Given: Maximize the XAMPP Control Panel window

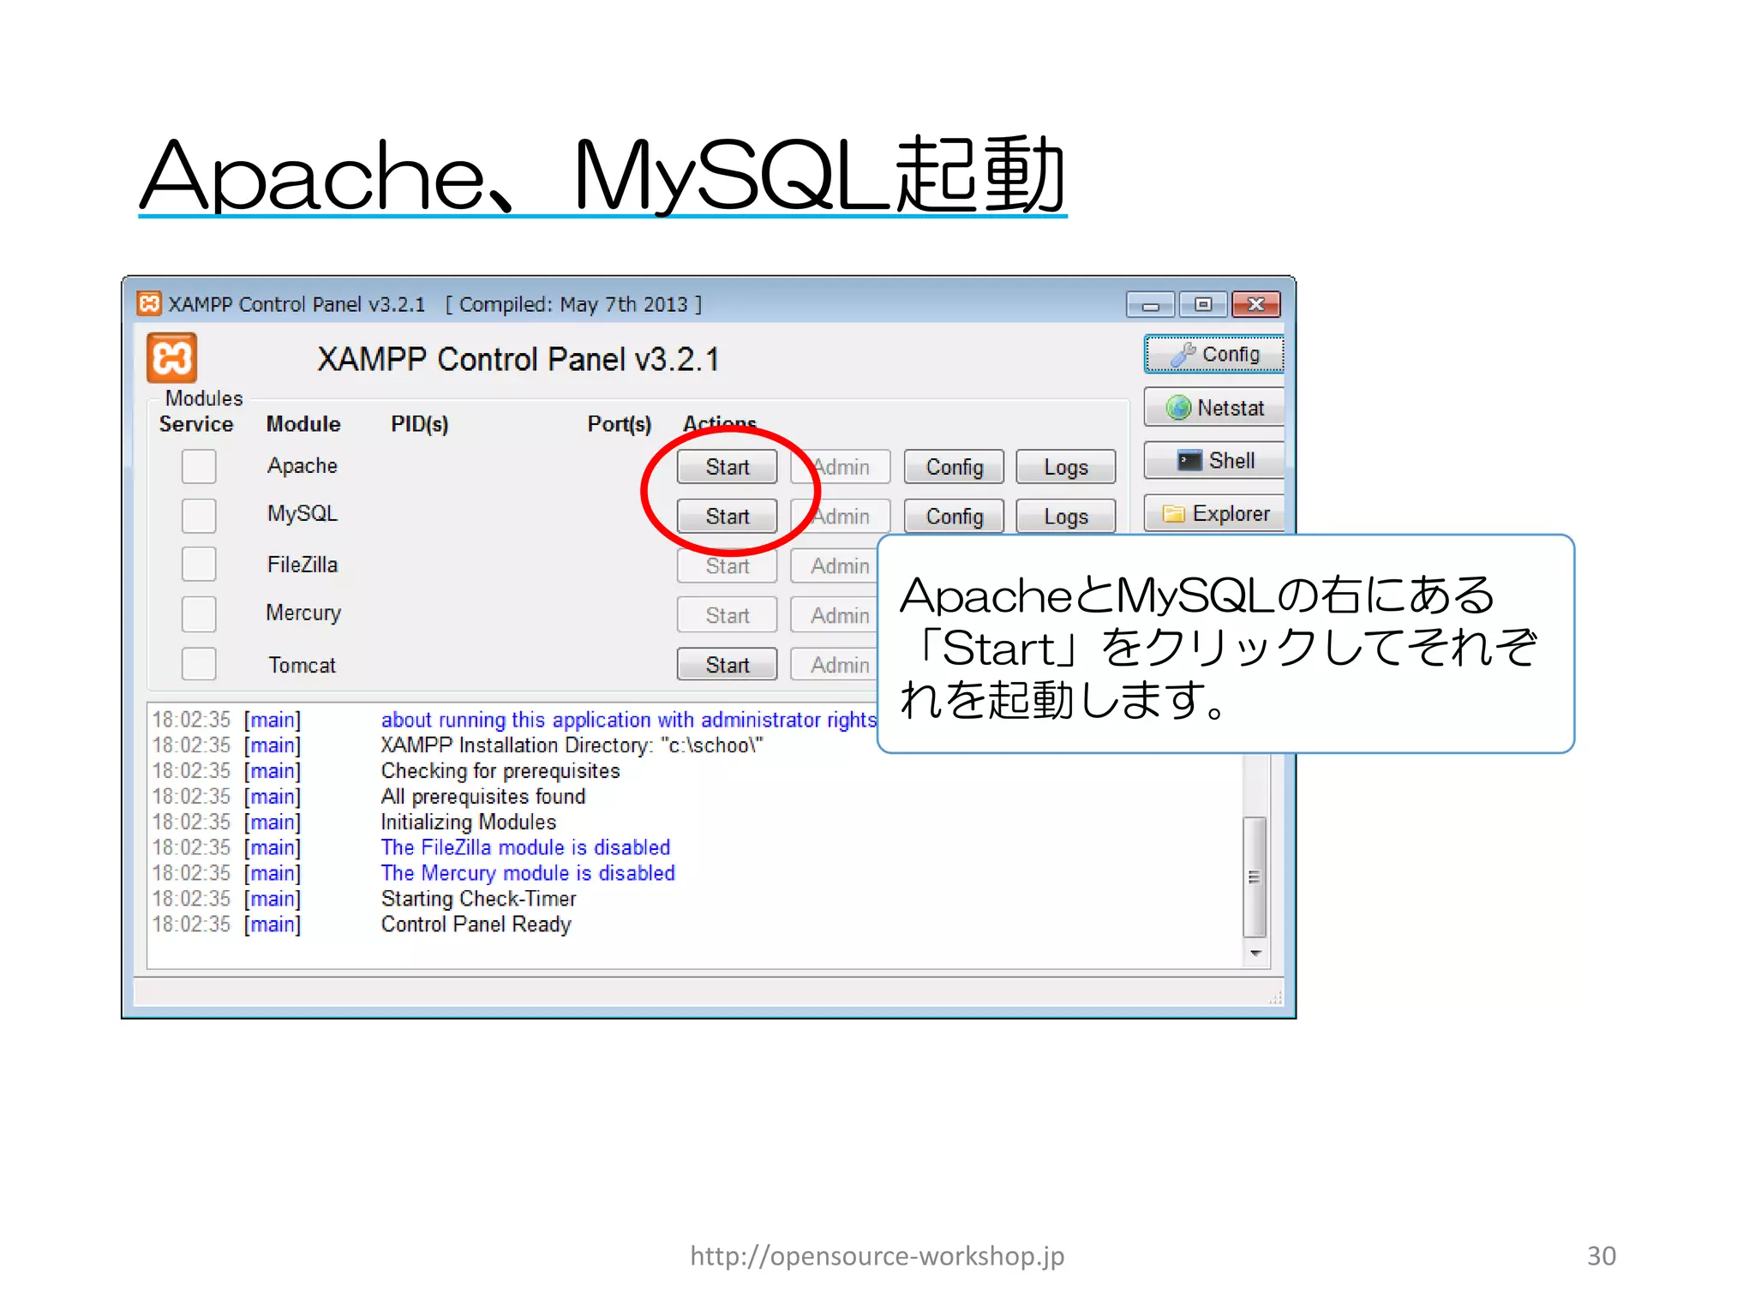Looking at the screenshot, I should click(1203, 305).
